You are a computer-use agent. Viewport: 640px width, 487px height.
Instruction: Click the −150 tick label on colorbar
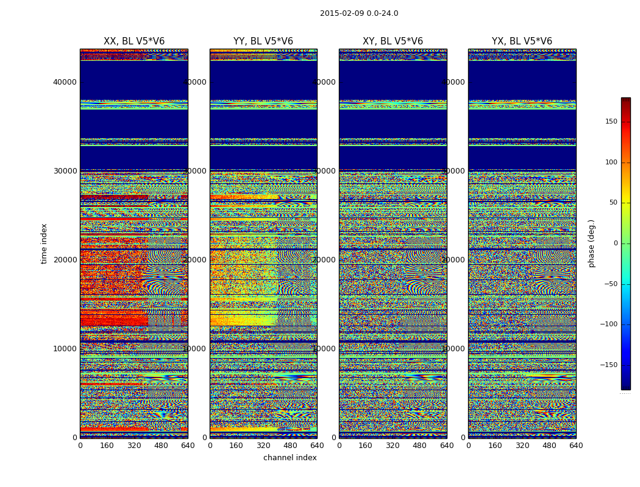[609, 365]
